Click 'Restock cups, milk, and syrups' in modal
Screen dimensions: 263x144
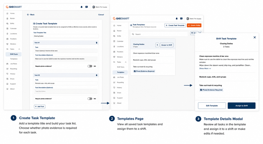213,77
